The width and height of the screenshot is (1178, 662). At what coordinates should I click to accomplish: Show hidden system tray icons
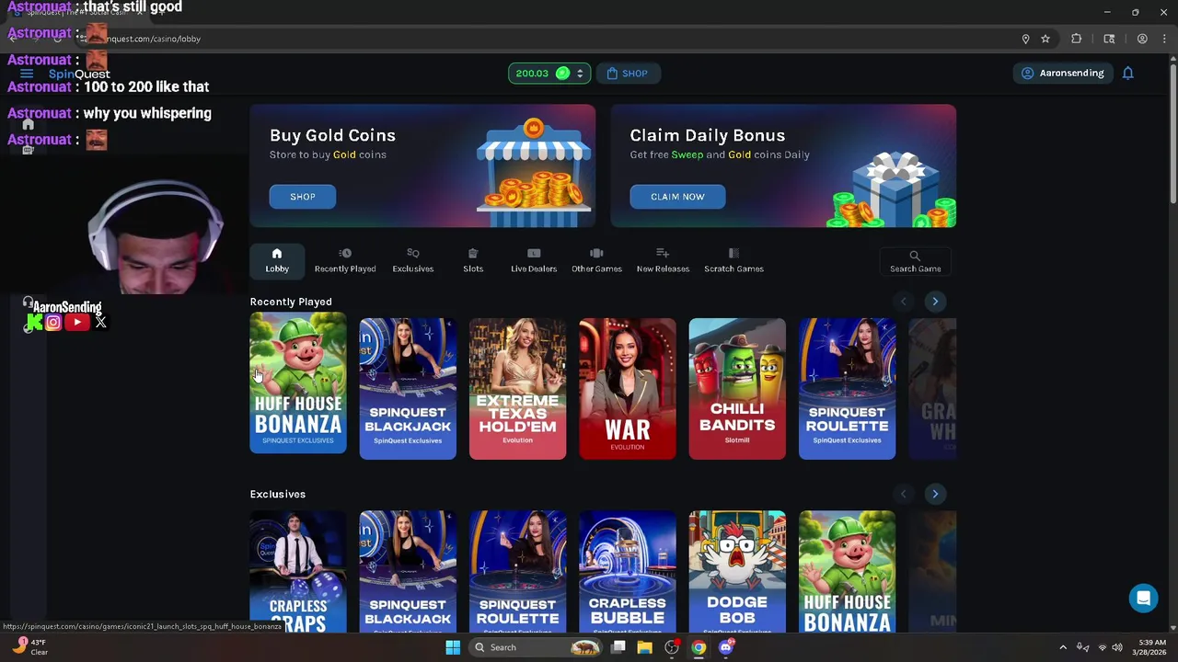click(x=1063, y=647)
